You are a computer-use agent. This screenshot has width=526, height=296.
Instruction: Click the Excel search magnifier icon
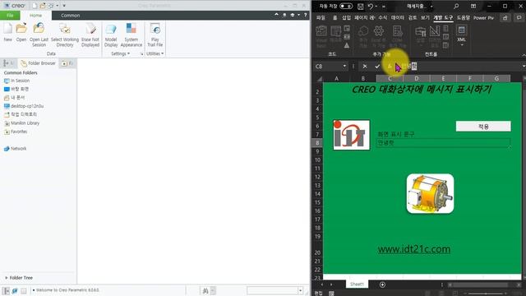456,7
